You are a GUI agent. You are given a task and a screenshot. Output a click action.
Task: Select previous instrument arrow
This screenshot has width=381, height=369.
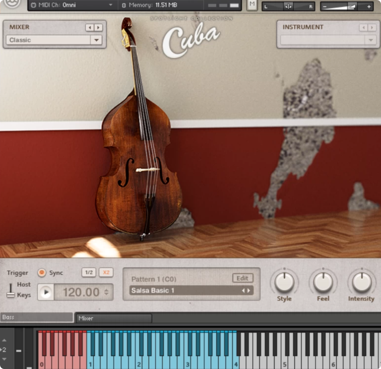[x=364, y=27]
